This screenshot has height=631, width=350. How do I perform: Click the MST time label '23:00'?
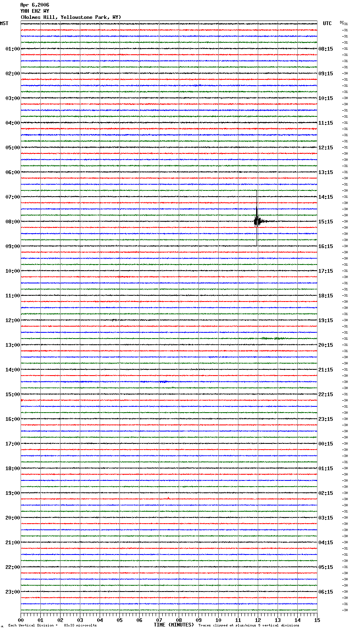13,592
